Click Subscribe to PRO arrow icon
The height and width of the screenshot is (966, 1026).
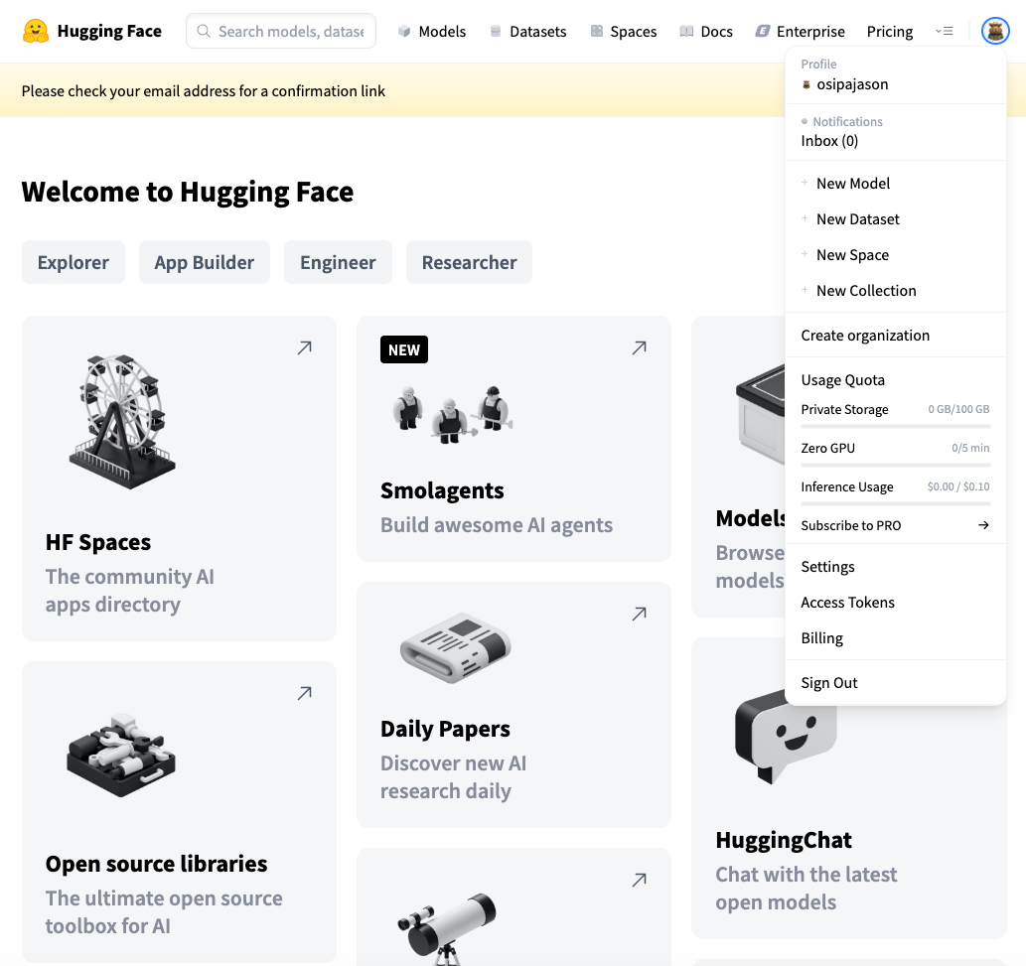[x=983, y=525]
